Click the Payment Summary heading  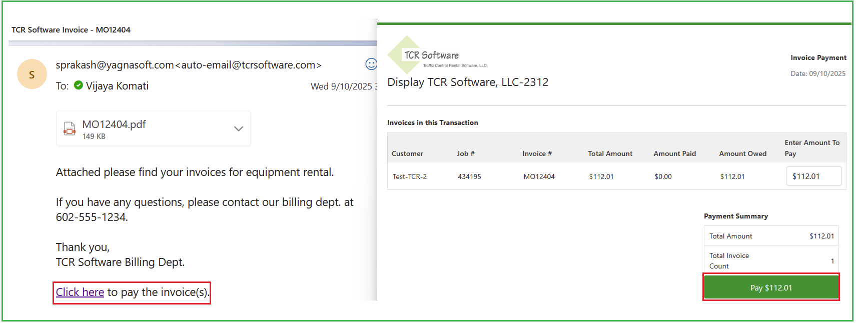[735, 216]
